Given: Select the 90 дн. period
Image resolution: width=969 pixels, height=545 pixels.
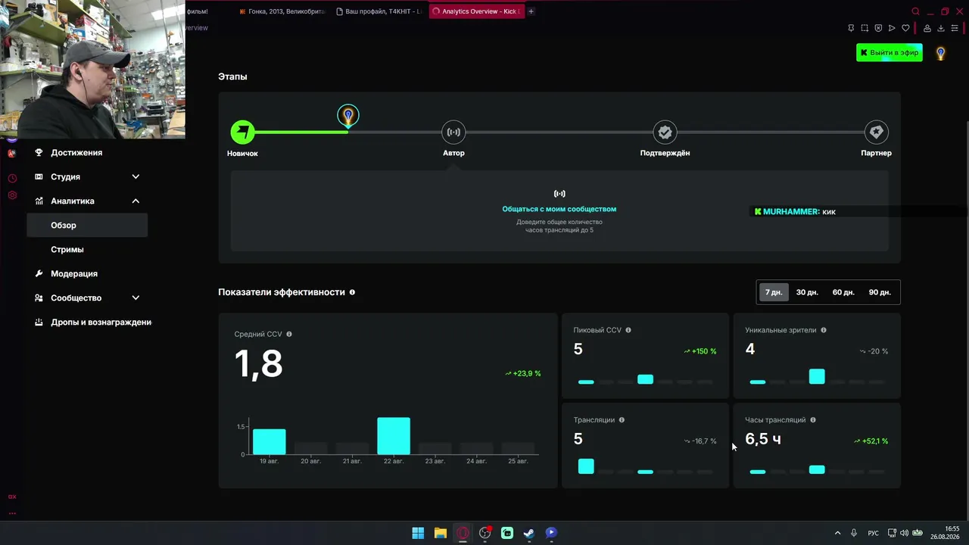Looking at the screenshot, I should point(880,292).
